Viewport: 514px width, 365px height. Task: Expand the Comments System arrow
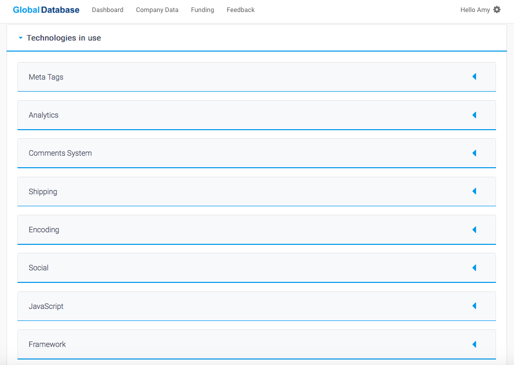click(x=474, y=153)
